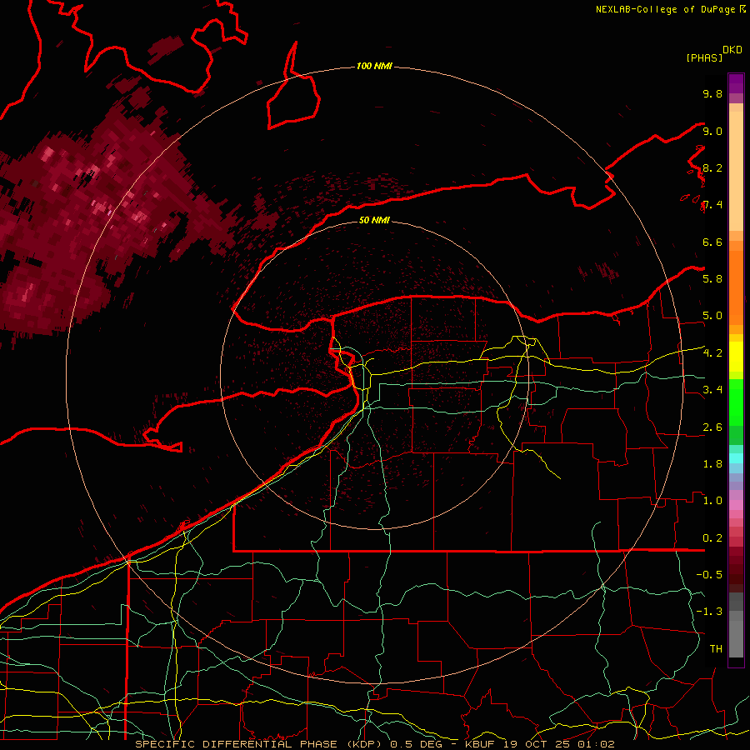Pick the peach swatch beside 8.2
This screenshot has height=750, width=750.
click(736, 171)
